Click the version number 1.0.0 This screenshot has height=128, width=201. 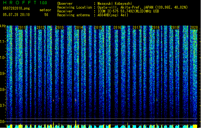43,3
